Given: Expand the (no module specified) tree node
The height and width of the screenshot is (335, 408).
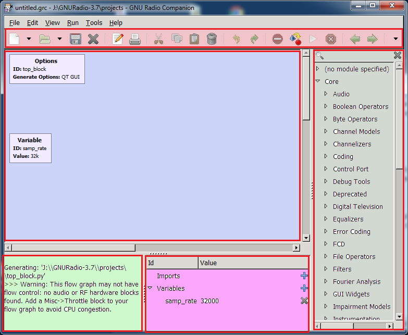Looking at the screenshot, I should [x=318, y=69].
